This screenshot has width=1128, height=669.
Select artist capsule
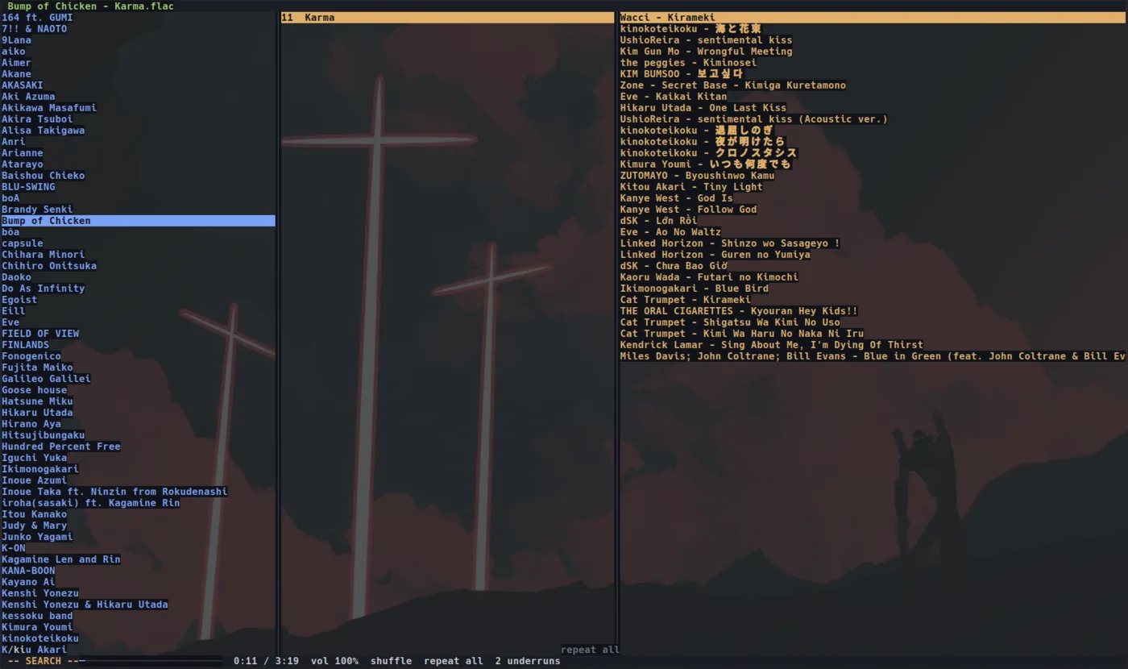tap(23, 243)
